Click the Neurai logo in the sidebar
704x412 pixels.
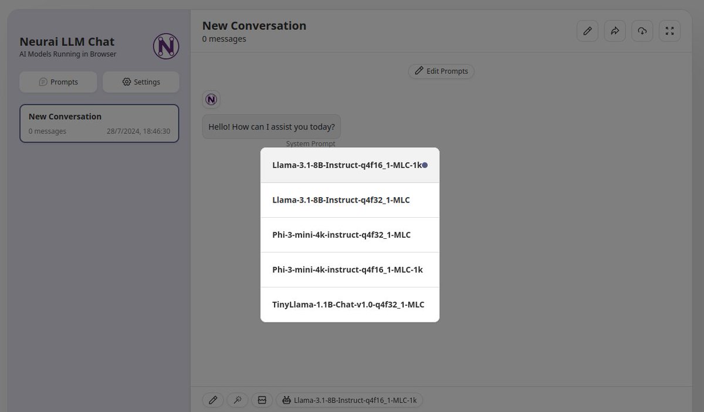[166, 46]
